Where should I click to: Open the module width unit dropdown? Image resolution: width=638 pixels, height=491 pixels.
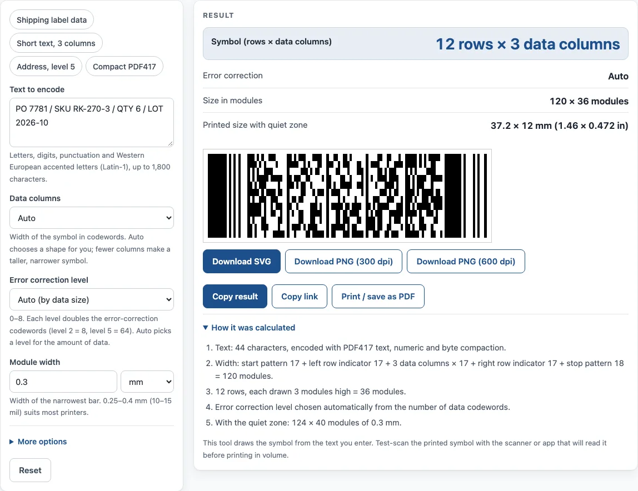point(147,382)
